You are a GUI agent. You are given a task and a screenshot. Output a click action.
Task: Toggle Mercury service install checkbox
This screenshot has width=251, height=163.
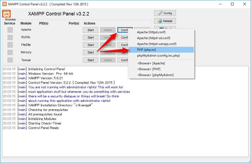click(10, 52)
